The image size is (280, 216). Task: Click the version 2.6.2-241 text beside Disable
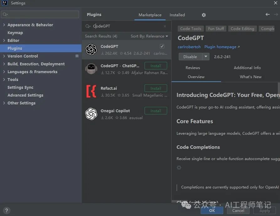tap(222, 57)
